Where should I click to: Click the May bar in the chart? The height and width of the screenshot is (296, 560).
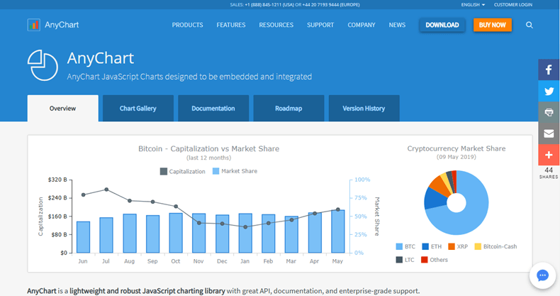click(338, 231)
